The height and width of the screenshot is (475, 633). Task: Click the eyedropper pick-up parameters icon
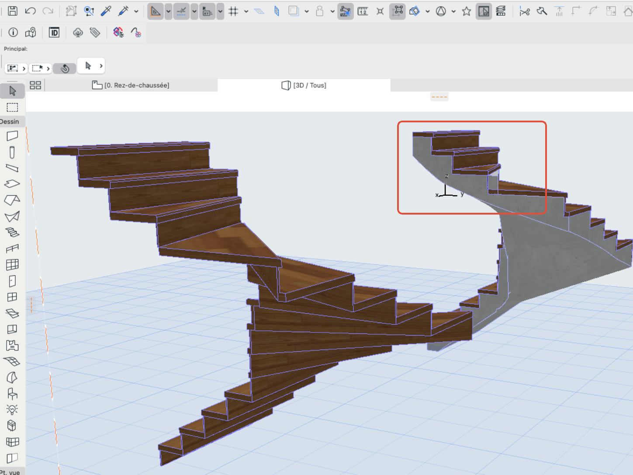pos(106,11)
